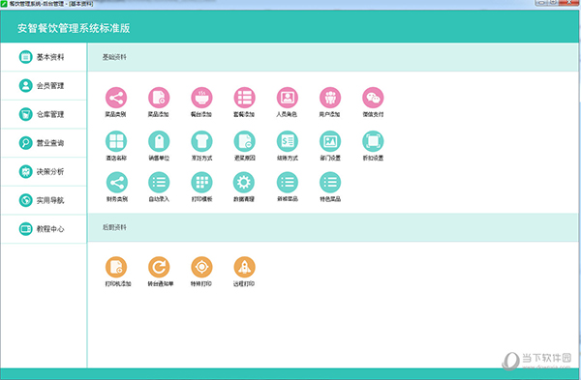Open 菜品添加 (add dish) pink document icon
581x380 pixels.
pyautogui.click(x=159, y=98)
